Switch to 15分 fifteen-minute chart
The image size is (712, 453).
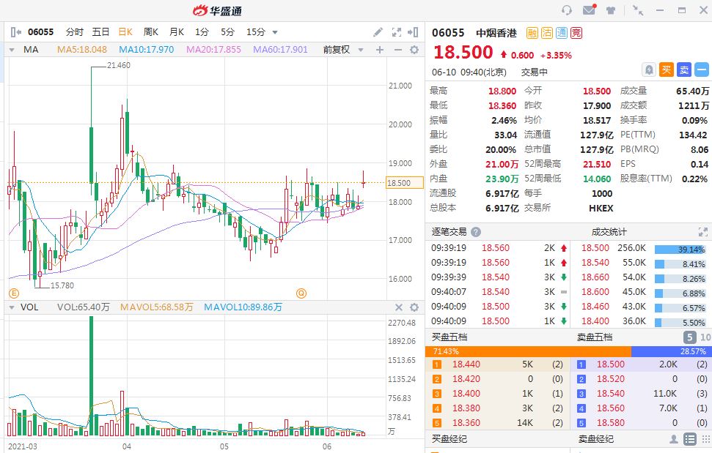pos(256,31)
